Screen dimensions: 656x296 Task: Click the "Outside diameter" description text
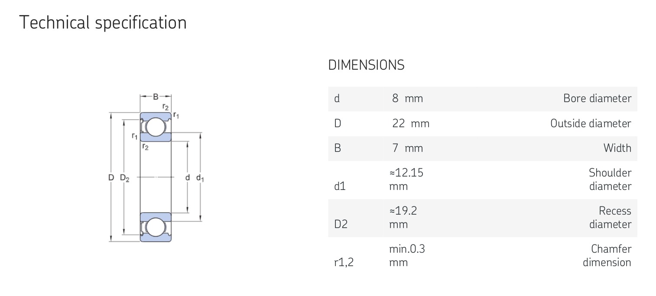pyautogui.click(x=591, y=124)
